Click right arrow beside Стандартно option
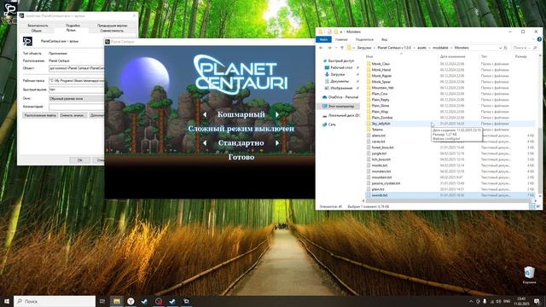The image size is (546, 307). pos(277,142)
